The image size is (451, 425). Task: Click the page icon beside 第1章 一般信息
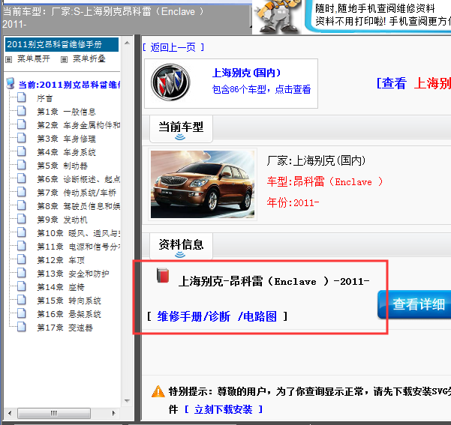point(22,111)
